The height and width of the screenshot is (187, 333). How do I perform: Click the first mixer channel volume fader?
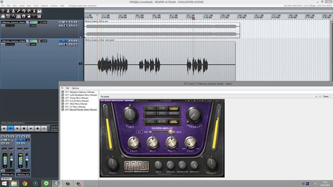point(11,158)
